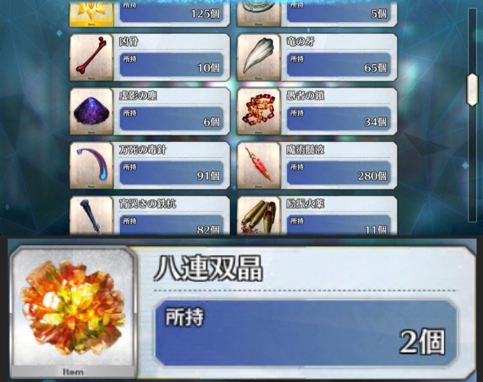
Task: Click the red 凶骨 bone item icon
Action: point(91,57)
